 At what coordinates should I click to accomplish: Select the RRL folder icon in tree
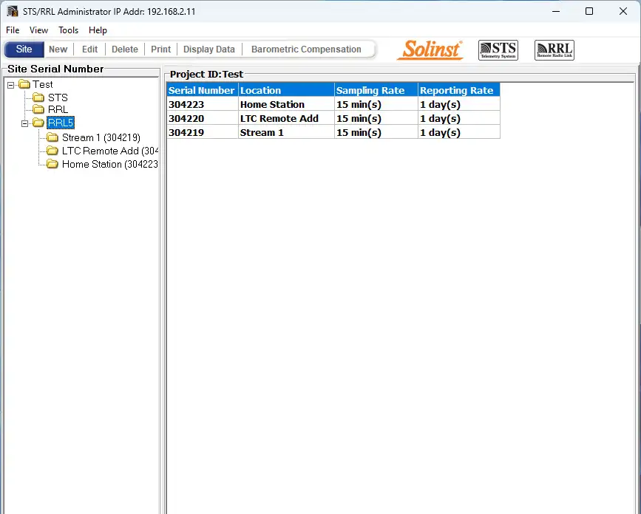tap(38, 110)
